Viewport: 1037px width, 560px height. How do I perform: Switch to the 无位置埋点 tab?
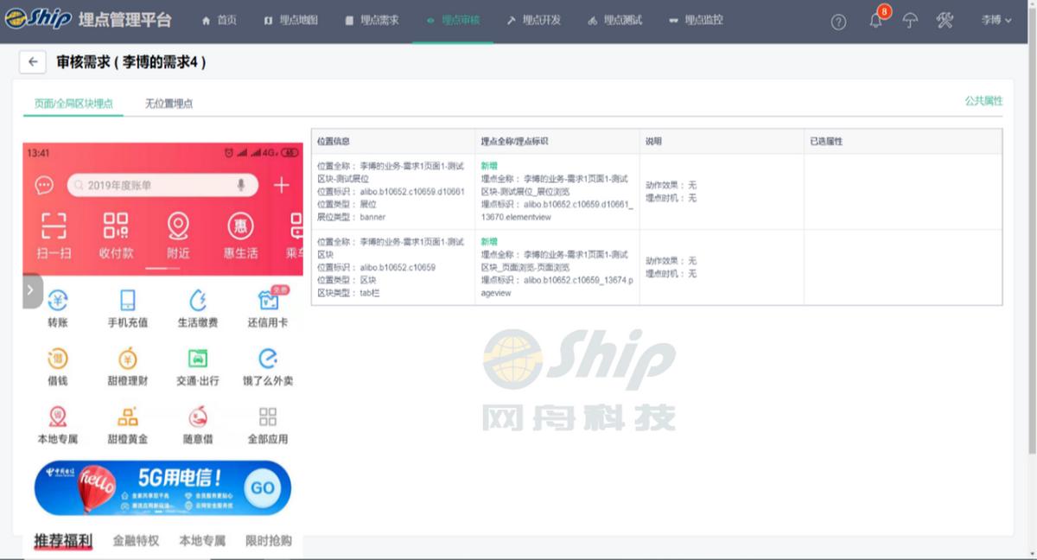[x=169, y=101]
